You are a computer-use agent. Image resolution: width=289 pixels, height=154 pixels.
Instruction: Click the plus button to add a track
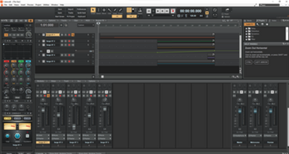click(x=61, y=25)
